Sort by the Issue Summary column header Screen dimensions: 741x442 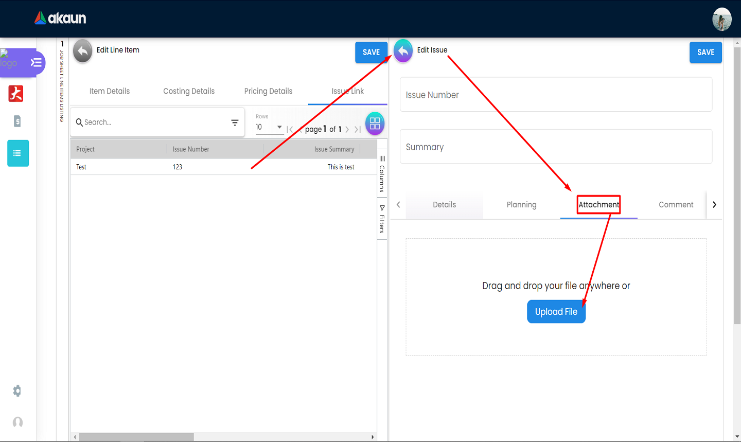pyautogui.click(x=334, y=149)
